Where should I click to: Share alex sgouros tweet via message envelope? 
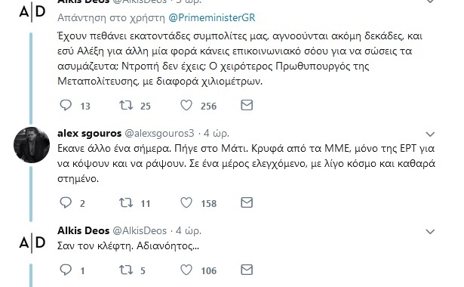(x=247, y=202)
